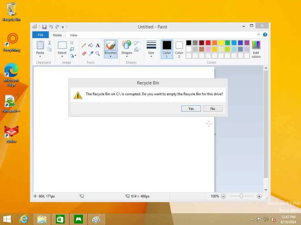Click the Copy icon in Clipboard group
The image size is (301, 225).
point(49,50)
